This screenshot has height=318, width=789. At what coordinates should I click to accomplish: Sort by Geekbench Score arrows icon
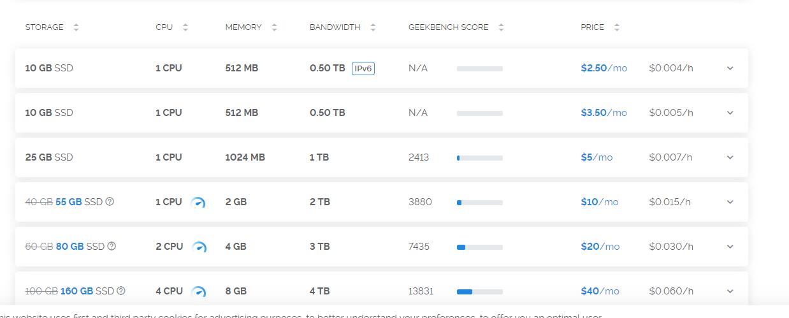pyautogui.click(x=501, y=27)
